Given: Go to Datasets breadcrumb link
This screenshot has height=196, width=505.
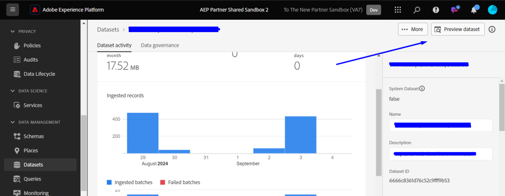Looking at the screenshot, I should pos(108,29).
